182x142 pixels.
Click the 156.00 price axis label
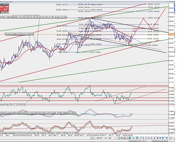[x=172, y=8]
